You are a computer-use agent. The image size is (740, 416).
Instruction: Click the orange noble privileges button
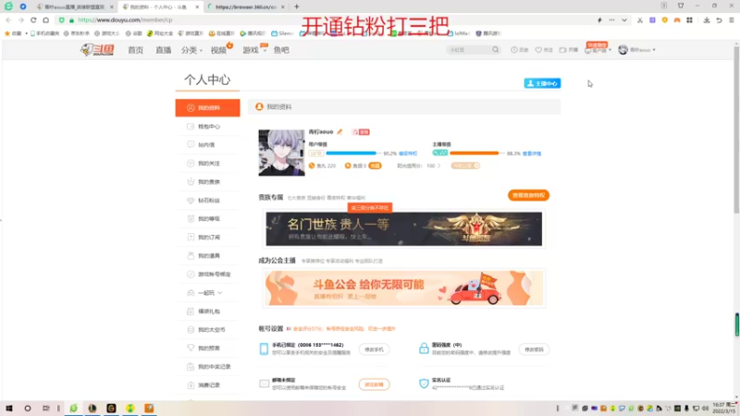pyautogui.click(x=528, y=195)
